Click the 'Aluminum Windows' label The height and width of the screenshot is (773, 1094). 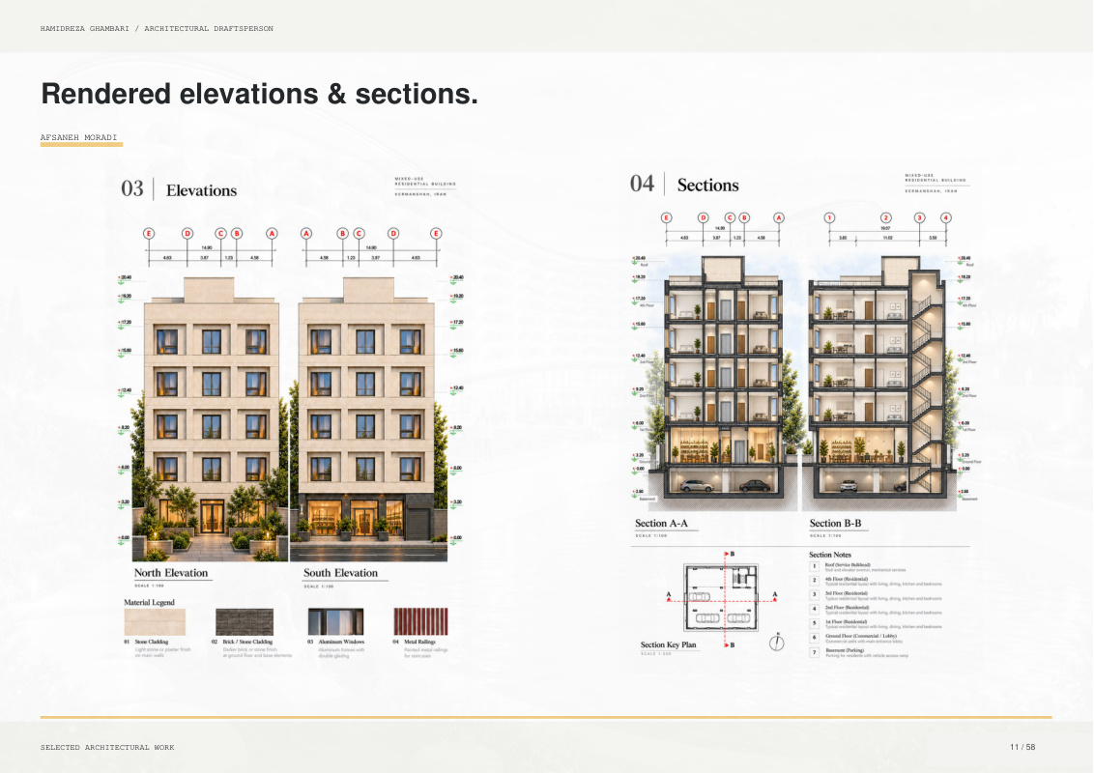click(341, 642)
